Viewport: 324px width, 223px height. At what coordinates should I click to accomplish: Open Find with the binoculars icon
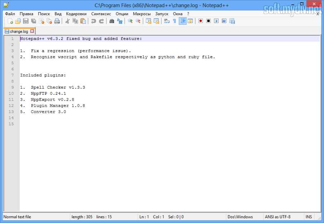coord(112,21)
